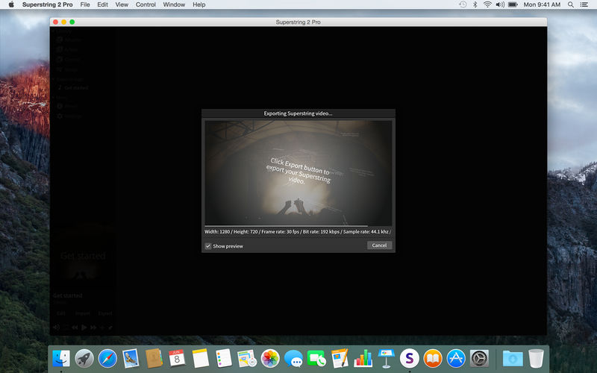Open Maps from the Dock
Viewport: 597px width, 373px height.
(x=247, y=358)
